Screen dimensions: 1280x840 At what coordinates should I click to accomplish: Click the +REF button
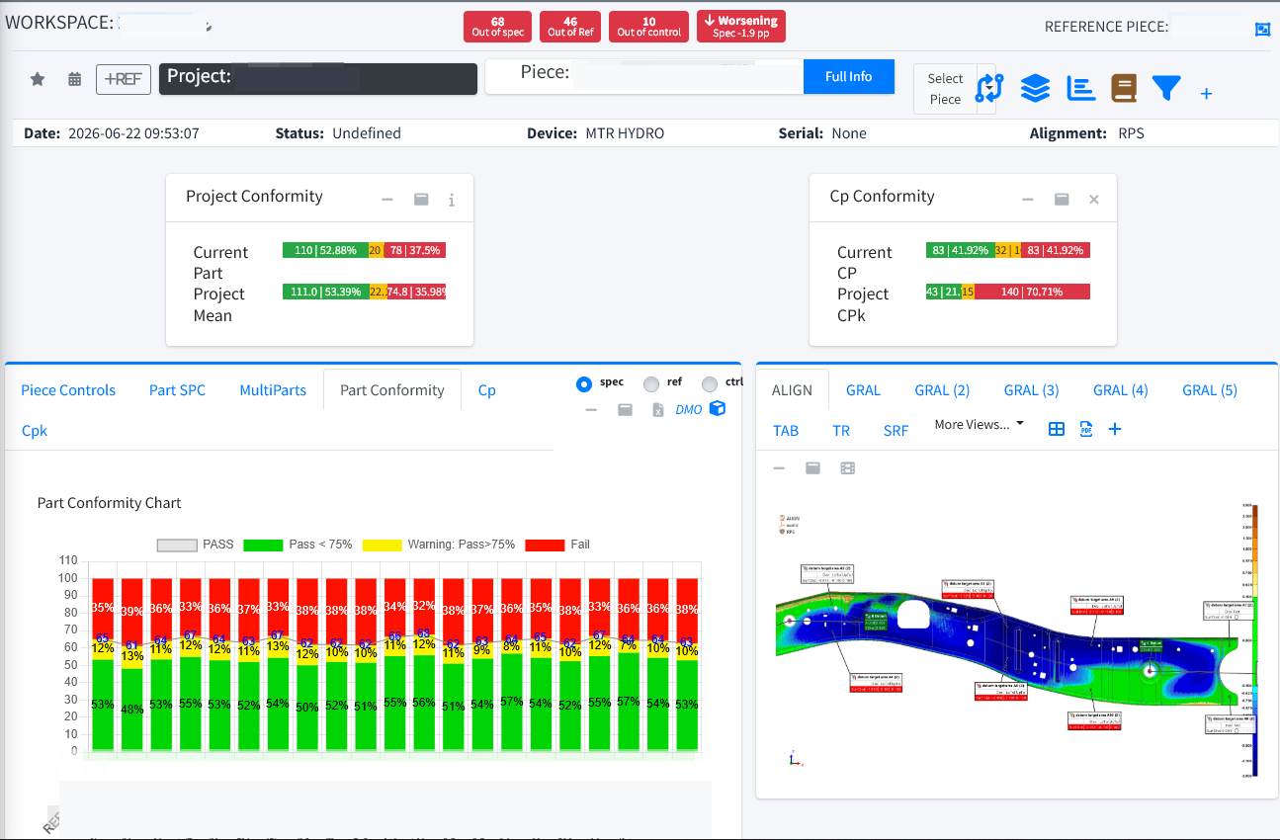pyautogui.click(x=124, y=79)
